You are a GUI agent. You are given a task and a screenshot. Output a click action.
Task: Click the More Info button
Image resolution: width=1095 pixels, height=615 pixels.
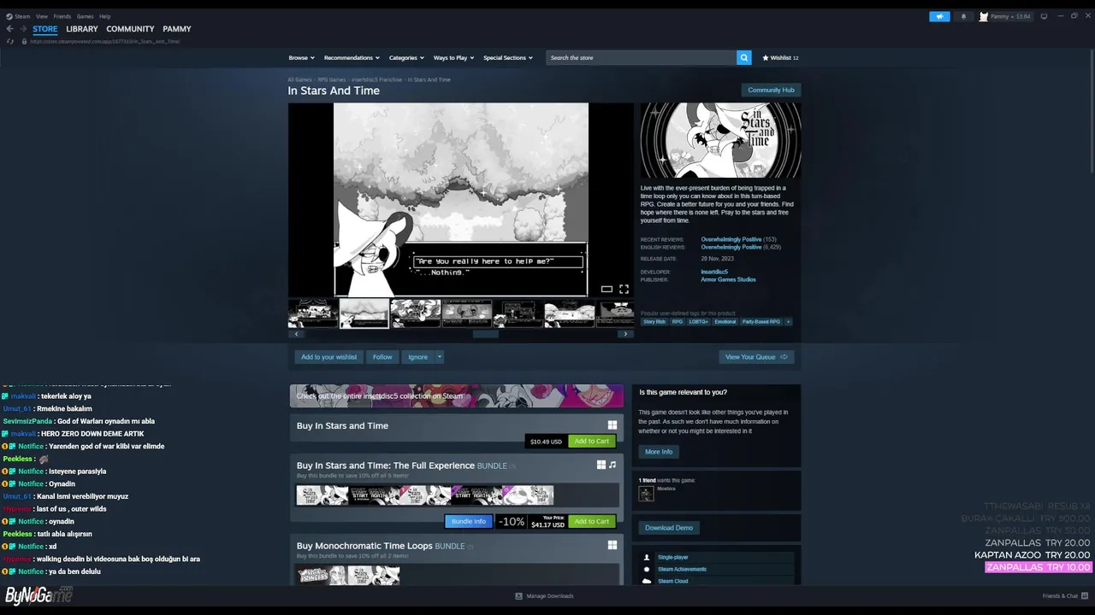click(659, 451)
